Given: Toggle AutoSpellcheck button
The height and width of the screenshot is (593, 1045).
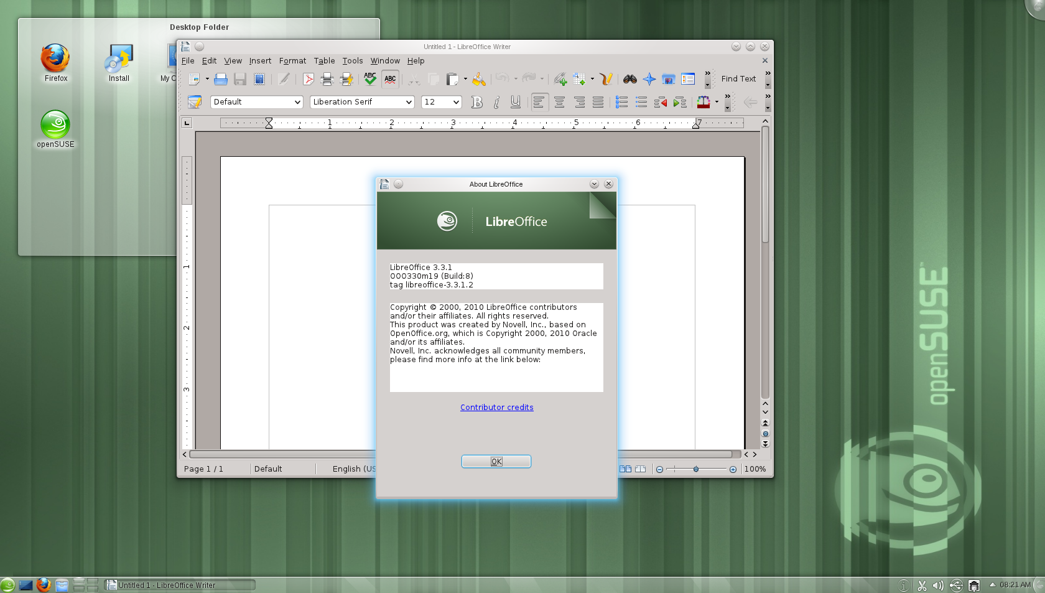Looking at the screenshot, I should coord(390,79).
